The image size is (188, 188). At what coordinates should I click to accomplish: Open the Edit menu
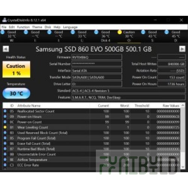(x=12, y=27)
